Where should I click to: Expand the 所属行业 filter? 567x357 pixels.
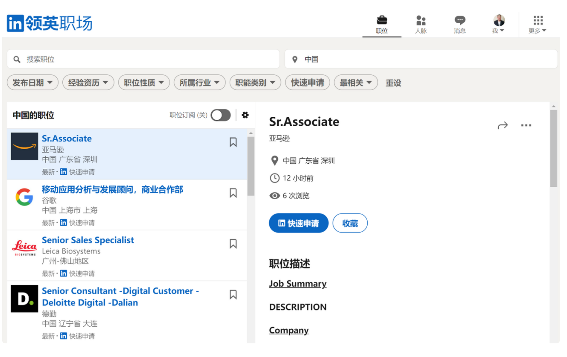pyautogui.click(x=200, y=83)
